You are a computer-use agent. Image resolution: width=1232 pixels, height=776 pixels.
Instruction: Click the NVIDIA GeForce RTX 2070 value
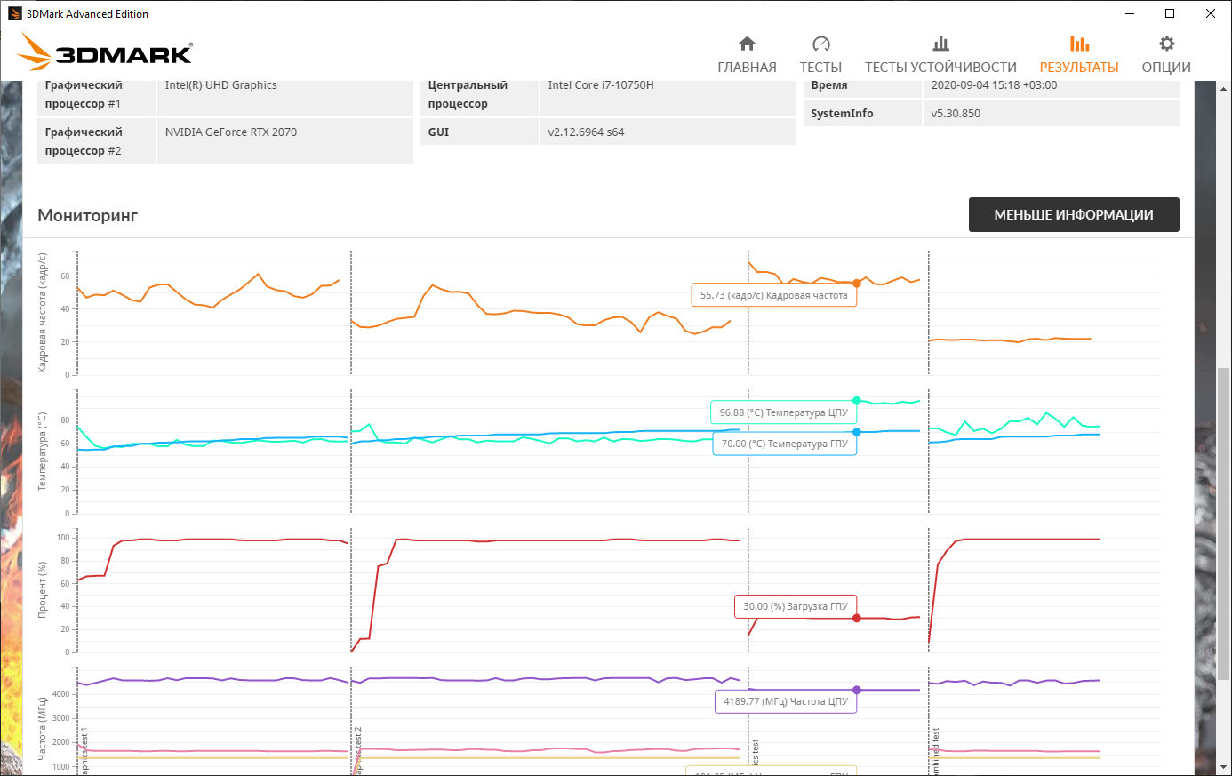[231, 132]
